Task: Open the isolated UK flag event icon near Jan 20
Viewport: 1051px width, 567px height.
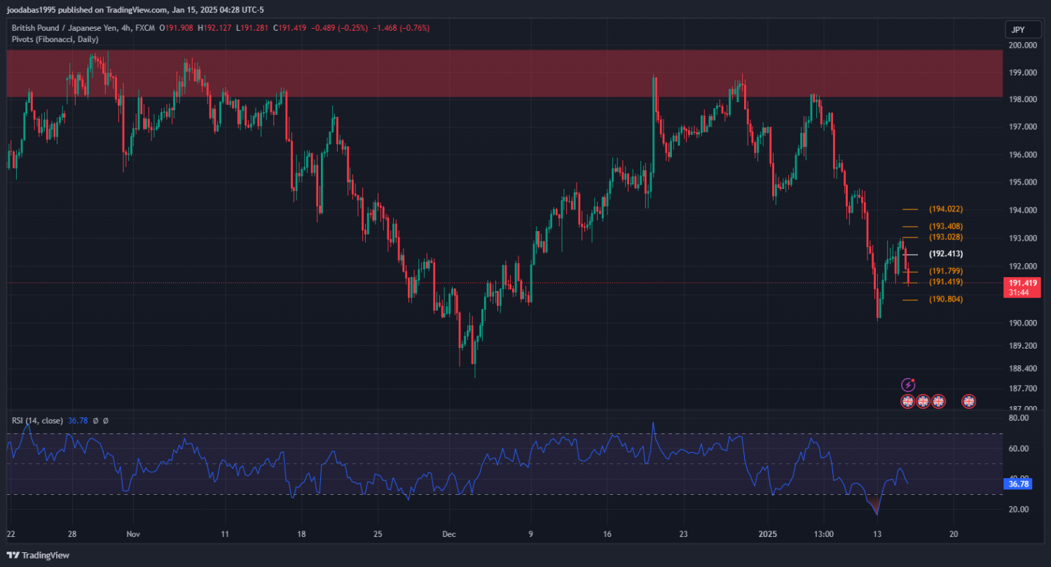Action: [969, 401]
